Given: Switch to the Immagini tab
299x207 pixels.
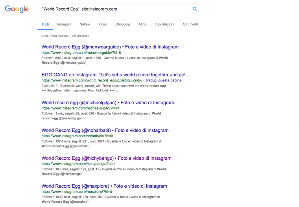Looking at the screenshot, I should pos(64,24).
